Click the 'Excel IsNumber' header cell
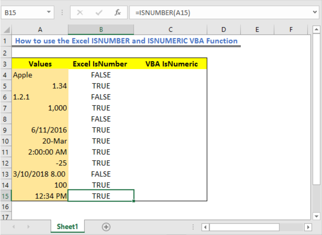This screenshot has width=322, height=235. pyautogui.click(x=100, y=64)
